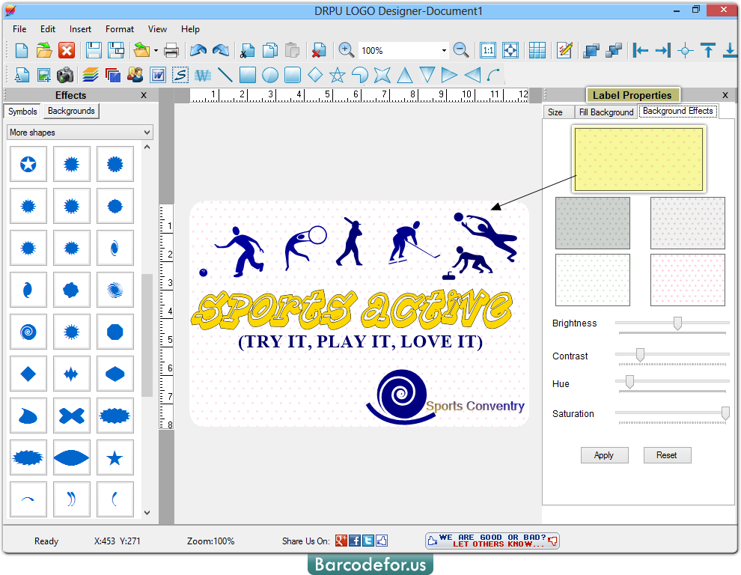Click the 1:1 actual size icon

click(487, 49)
